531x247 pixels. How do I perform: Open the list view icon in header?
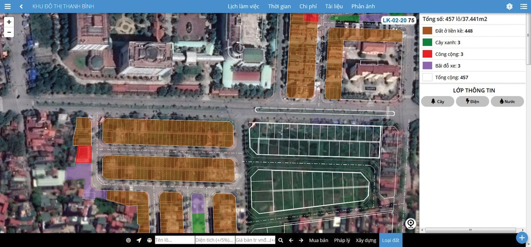(x=523, y=7)
